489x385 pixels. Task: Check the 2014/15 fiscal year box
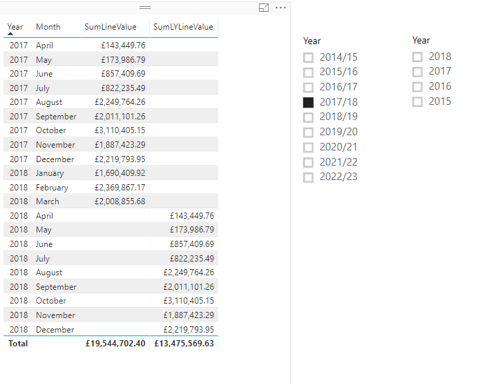(308, 57)
